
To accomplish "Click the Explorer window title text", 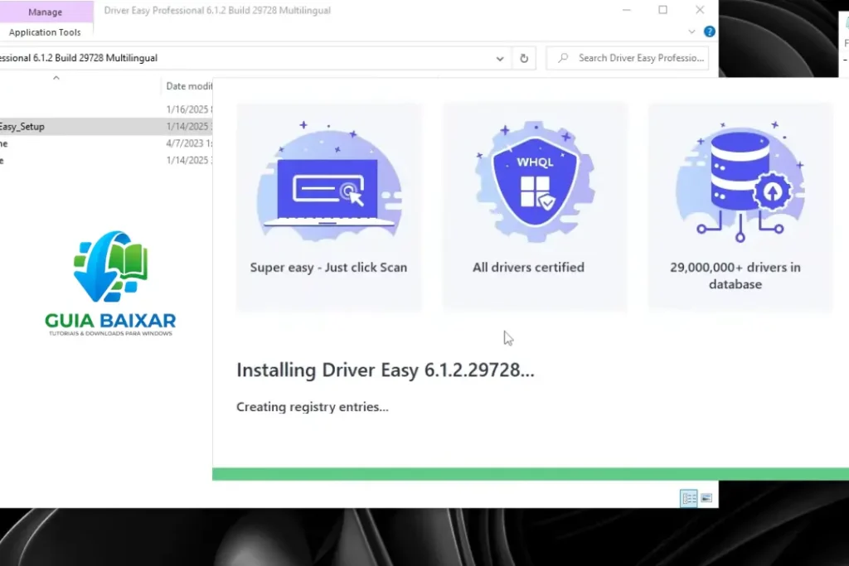I will (x=217, y=10).
